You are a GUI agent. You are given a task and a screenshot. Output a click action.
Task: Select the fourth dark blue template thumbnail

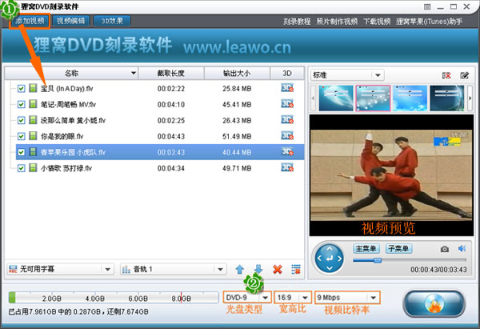(x=447, y=98)
